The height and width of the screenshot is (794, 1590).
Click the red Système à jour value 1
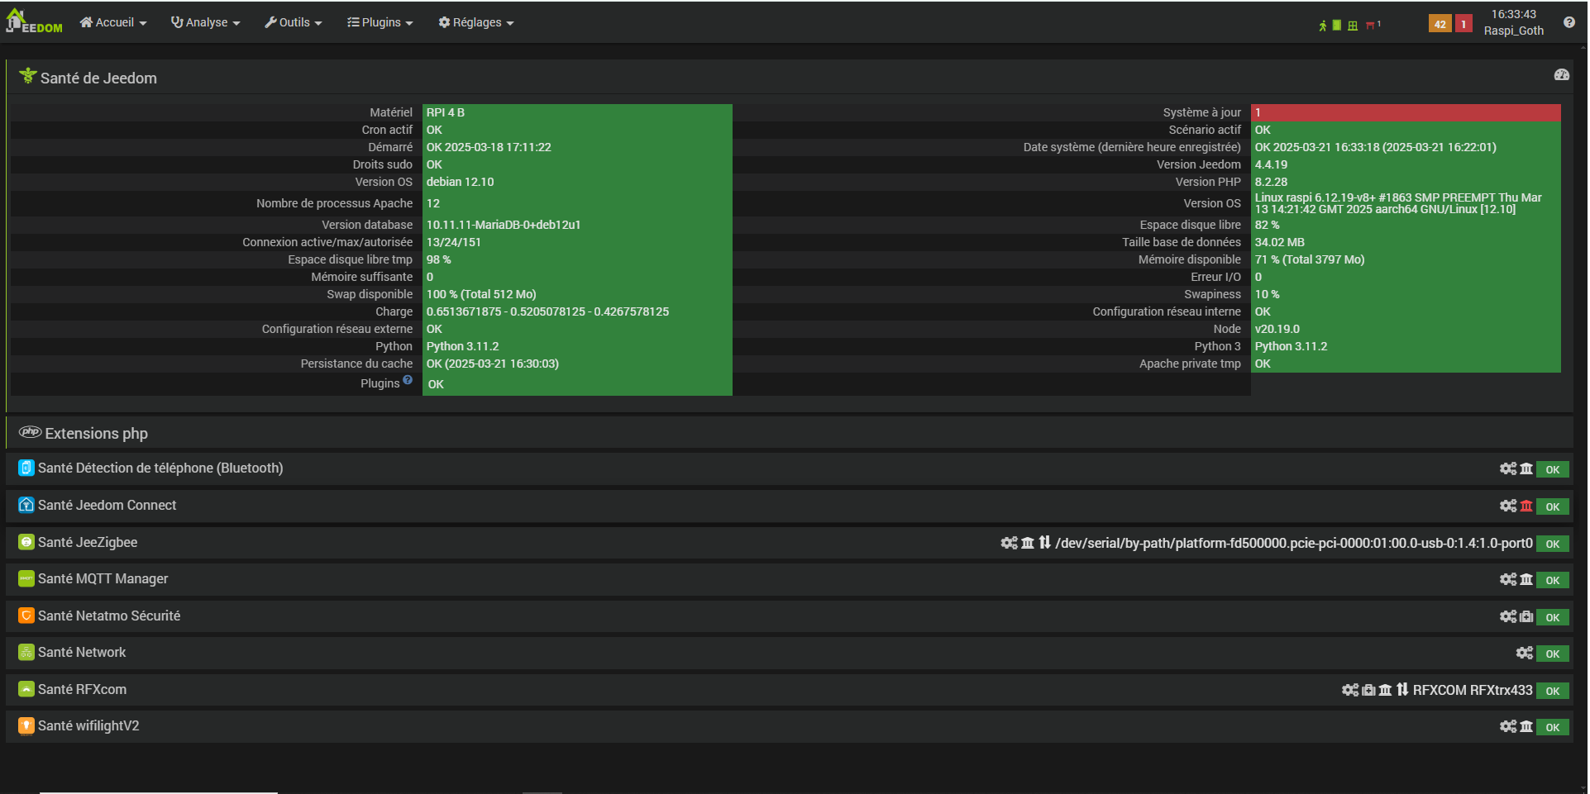click(x=1406, y=112)
